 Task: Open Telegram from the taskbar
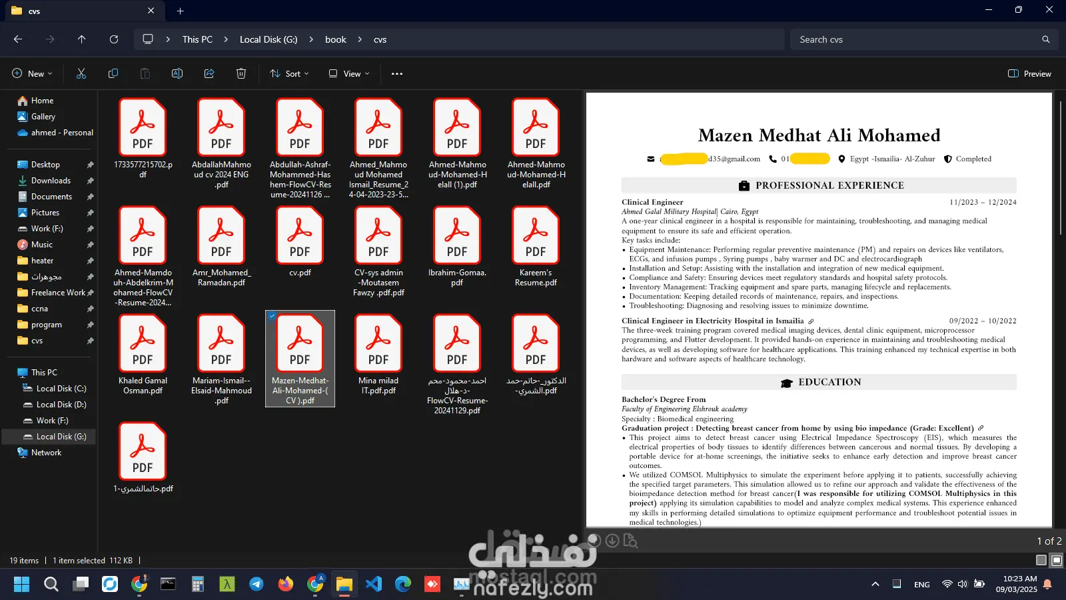(257, 584)
